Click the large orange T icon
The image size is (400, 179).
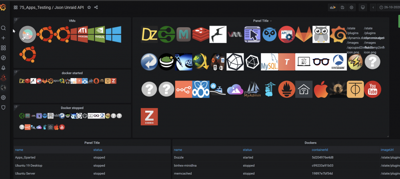(x=287, y=62)
